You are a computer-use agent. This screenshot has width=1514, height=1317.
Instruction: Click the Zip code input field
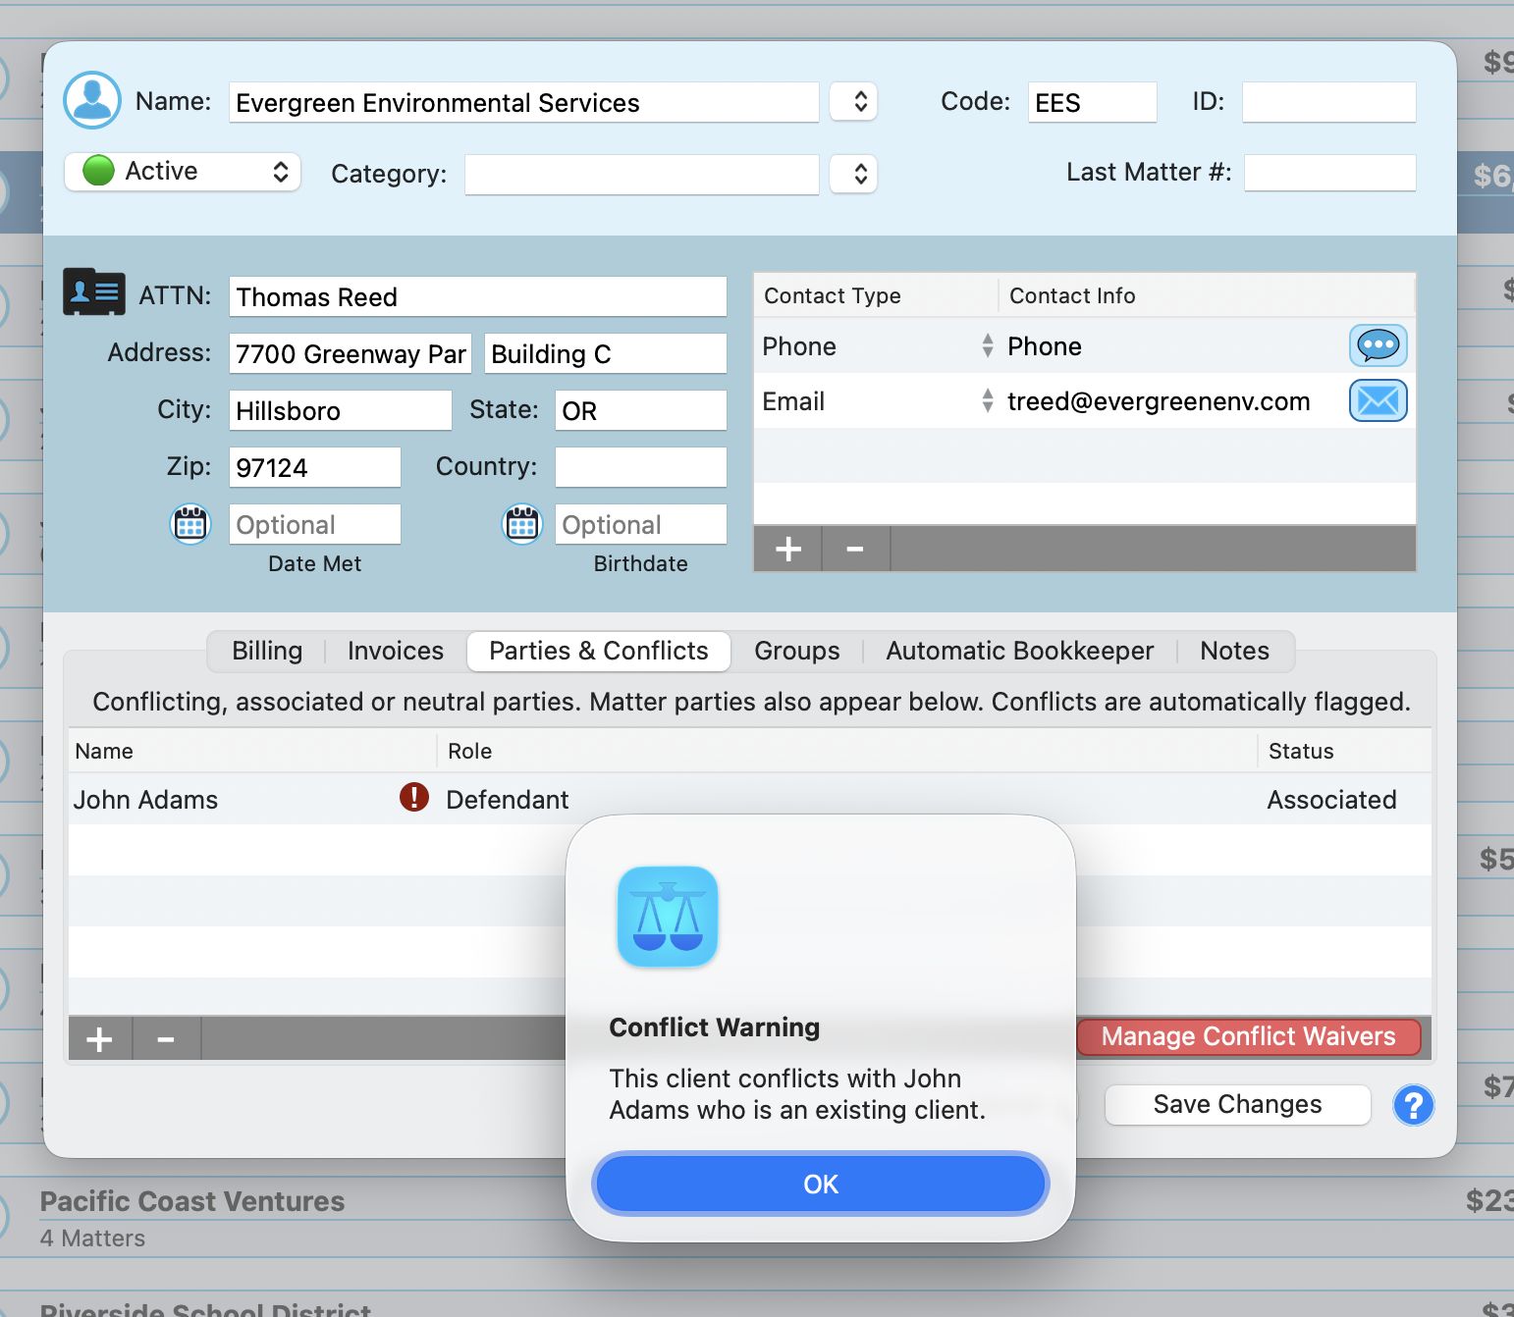coord(314,467)
